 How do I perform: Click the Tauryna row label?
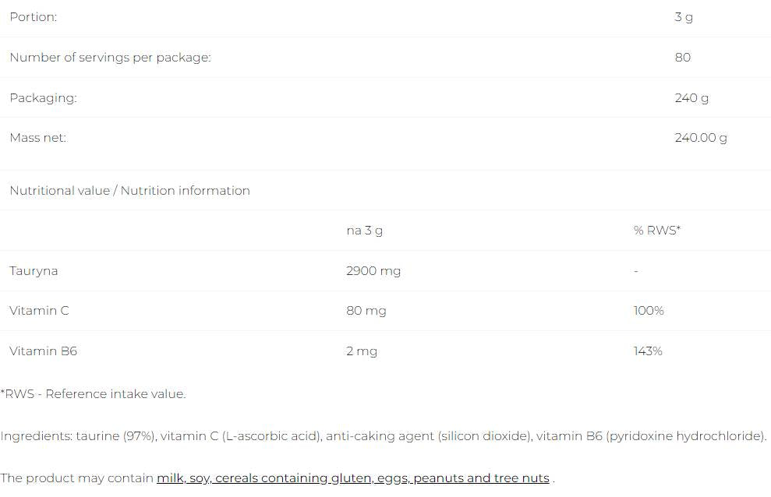point(34,271)
